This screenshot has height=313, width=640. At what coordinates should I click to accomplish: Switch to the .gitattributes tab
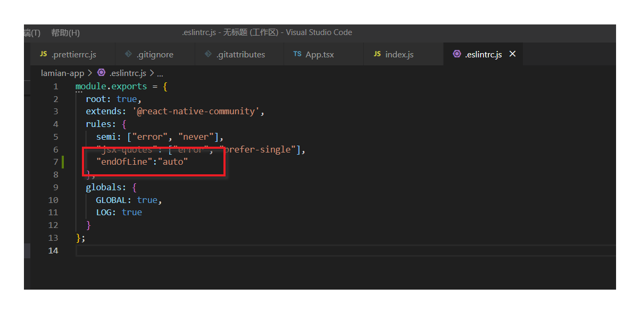[x=239, y=54]
